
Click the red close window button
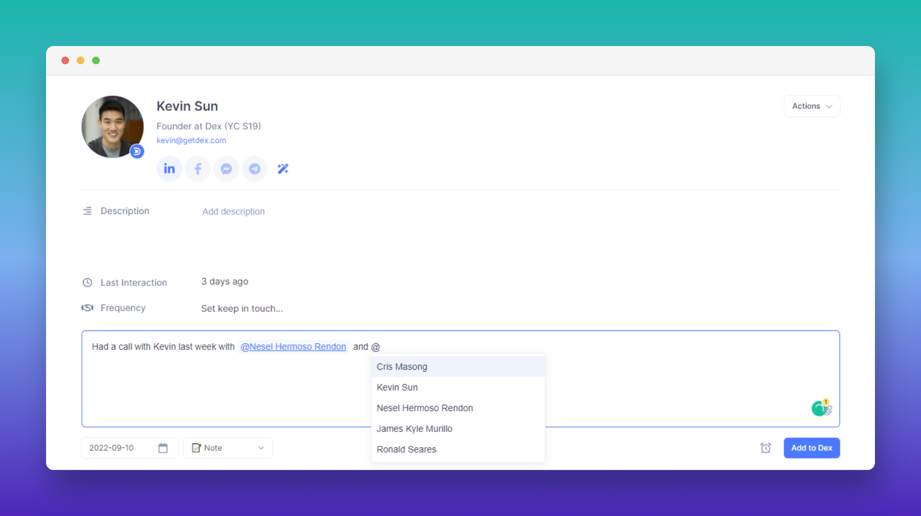(65, 60)
